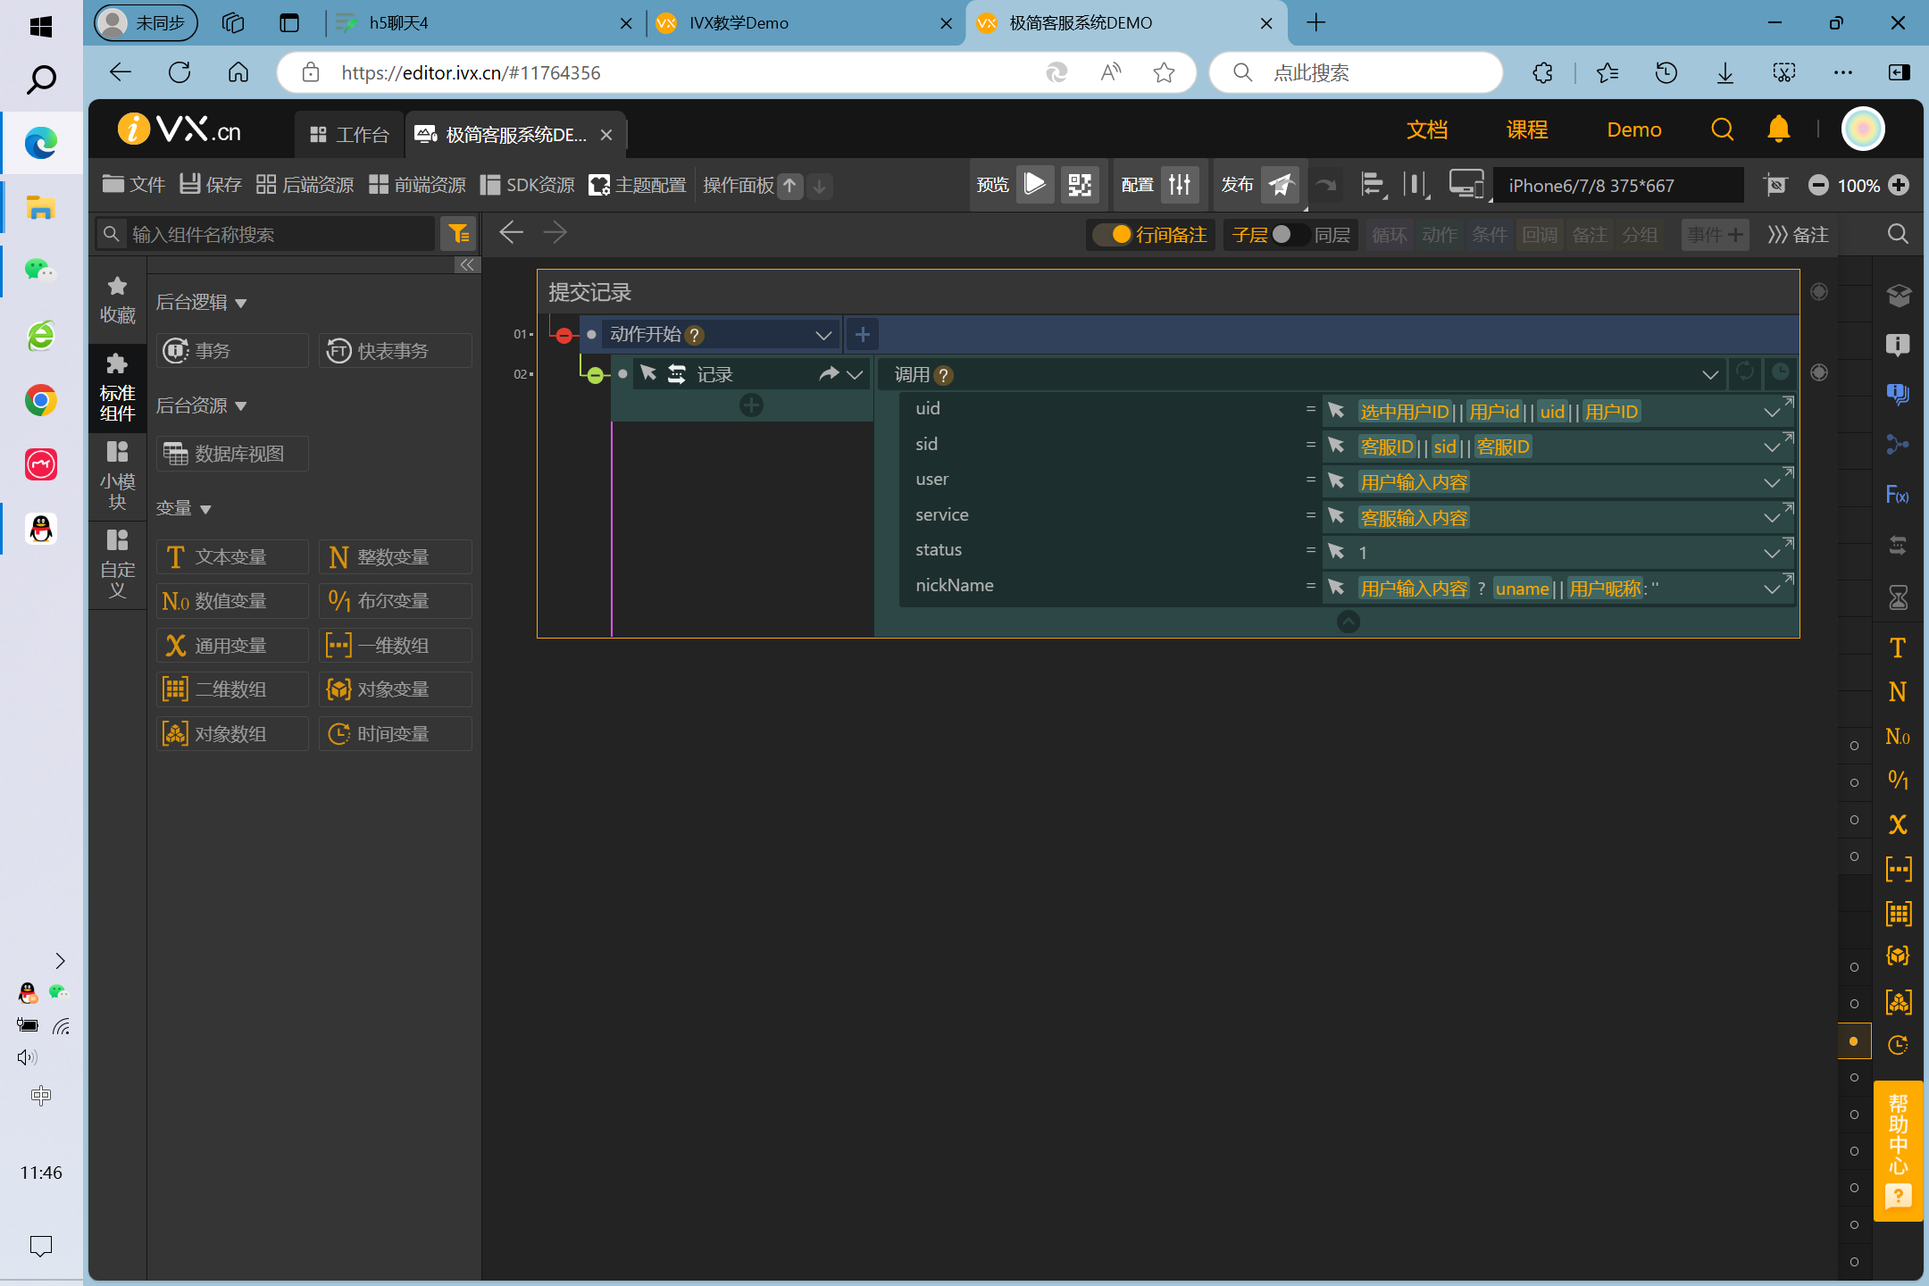
Task: Zoom out with minus icon
Action: pyautogui.click(x=1817, y=185)
